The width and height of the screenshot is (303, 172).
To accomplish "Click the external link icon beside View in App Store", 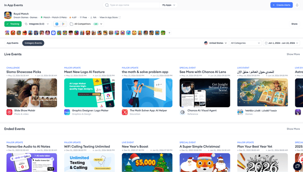I will point(119,17).
